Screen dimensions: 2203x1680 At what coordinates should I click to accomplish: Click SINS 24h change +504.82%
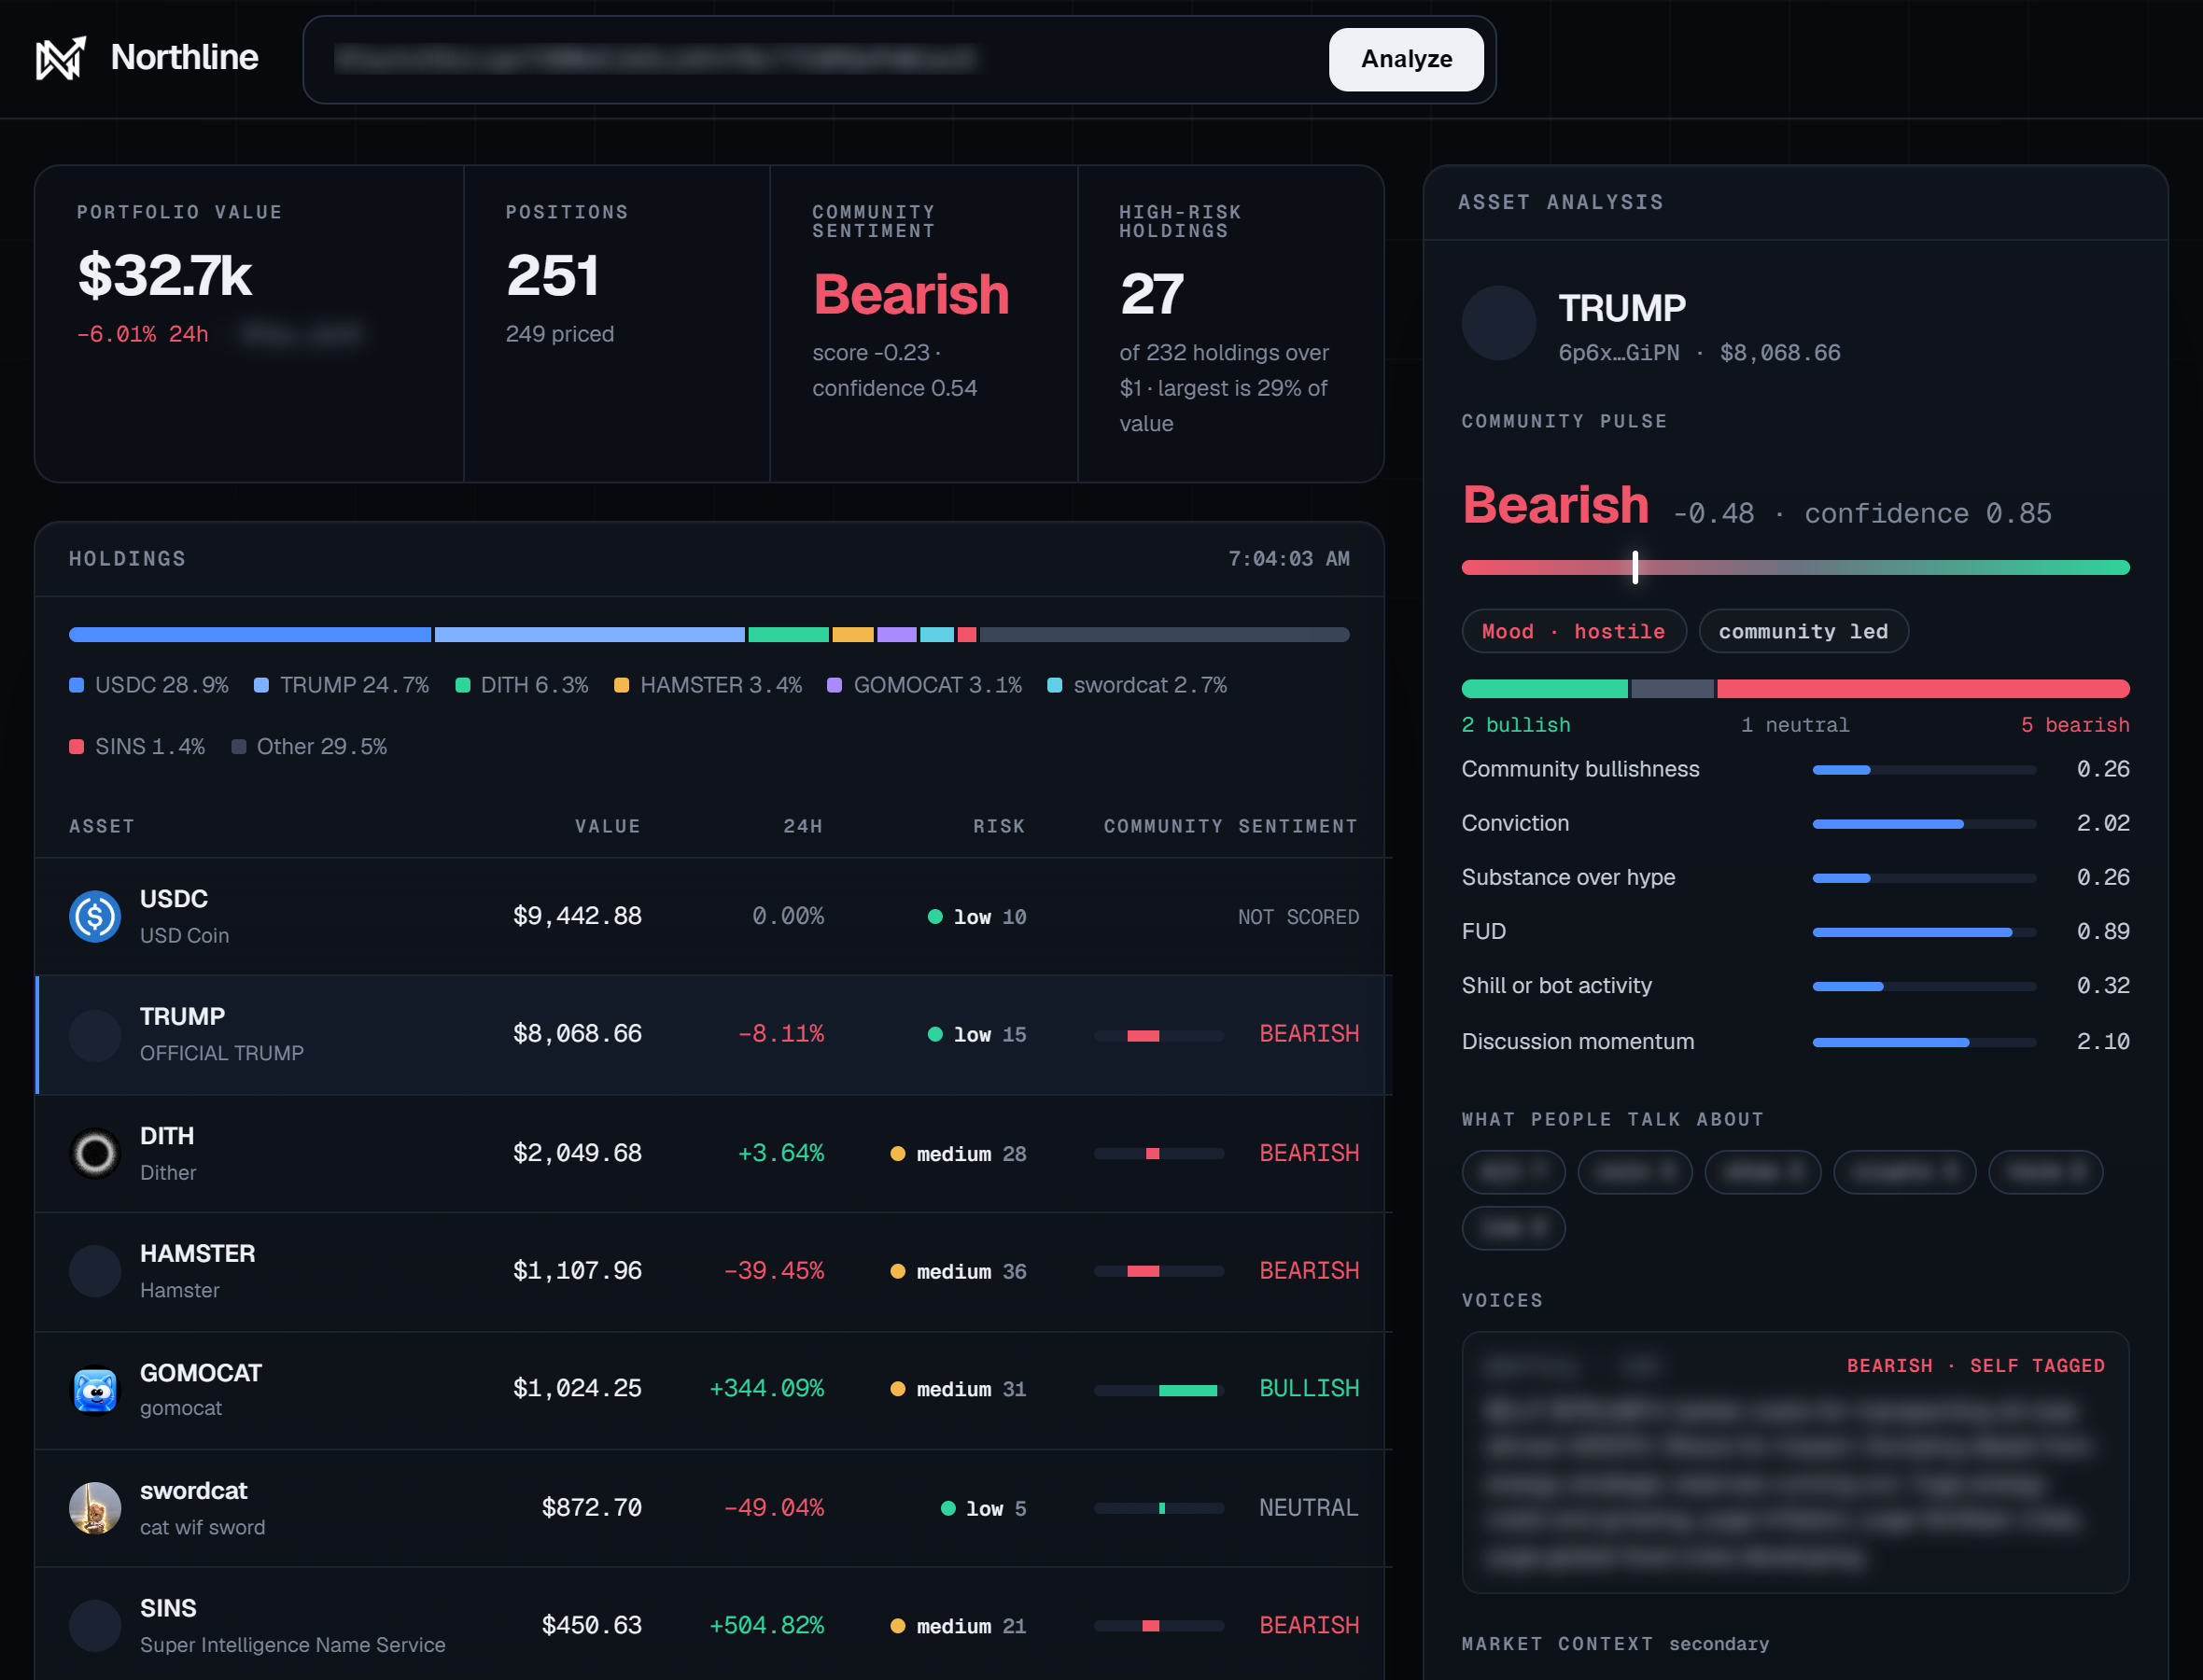point(767,1626)
